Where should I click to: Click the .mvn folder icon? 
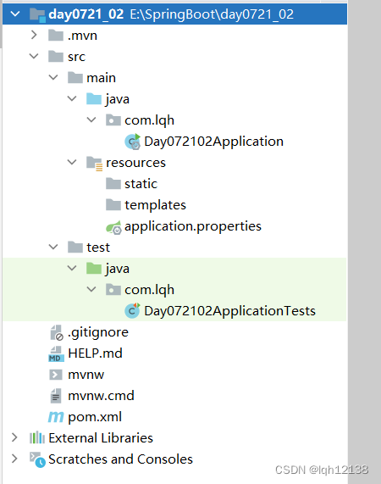(x=56, y=36)
